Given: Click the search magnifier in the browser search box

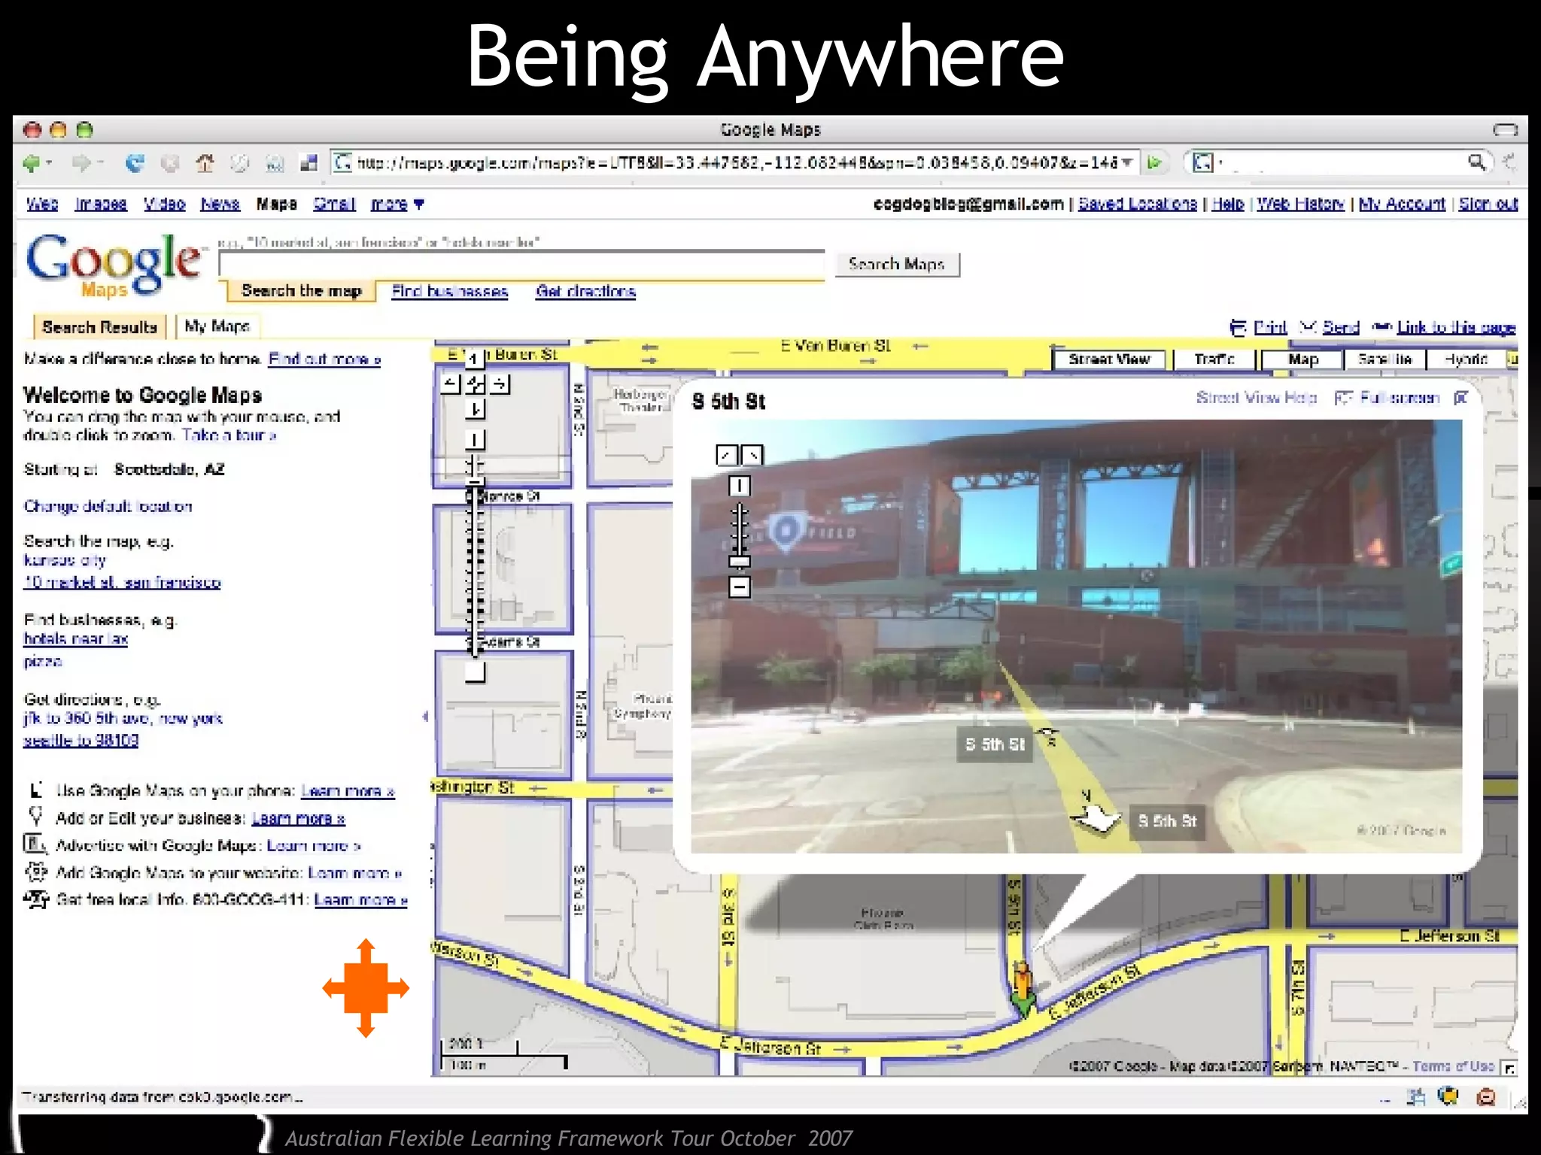Looking at the screenshot, I should [x=1476, y=162].
